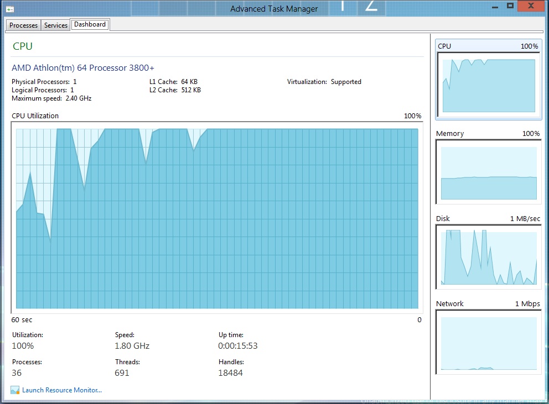This screenshot has width=549, height=404.
Task: Click the Maximum speed 2.40 GHz line
Action: pos(51,98)
